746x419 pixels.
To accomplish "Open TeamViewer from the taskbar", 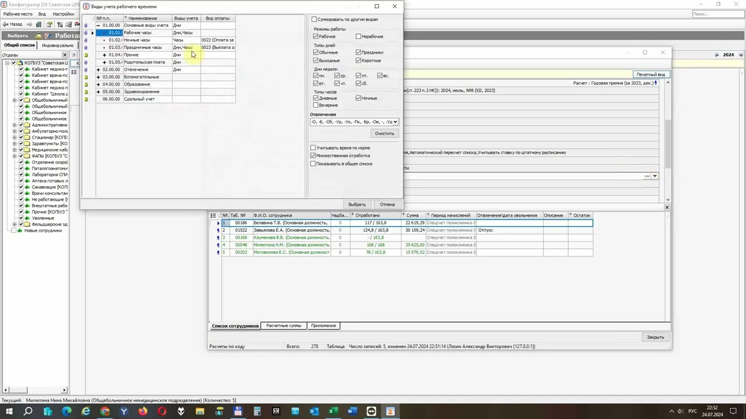I will coord(371,411).
